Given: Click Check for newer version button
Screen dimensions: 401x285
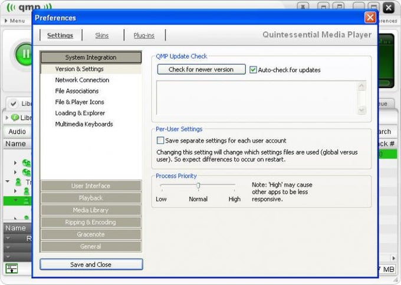Looking at the screenshot, I should pos(201,69).
